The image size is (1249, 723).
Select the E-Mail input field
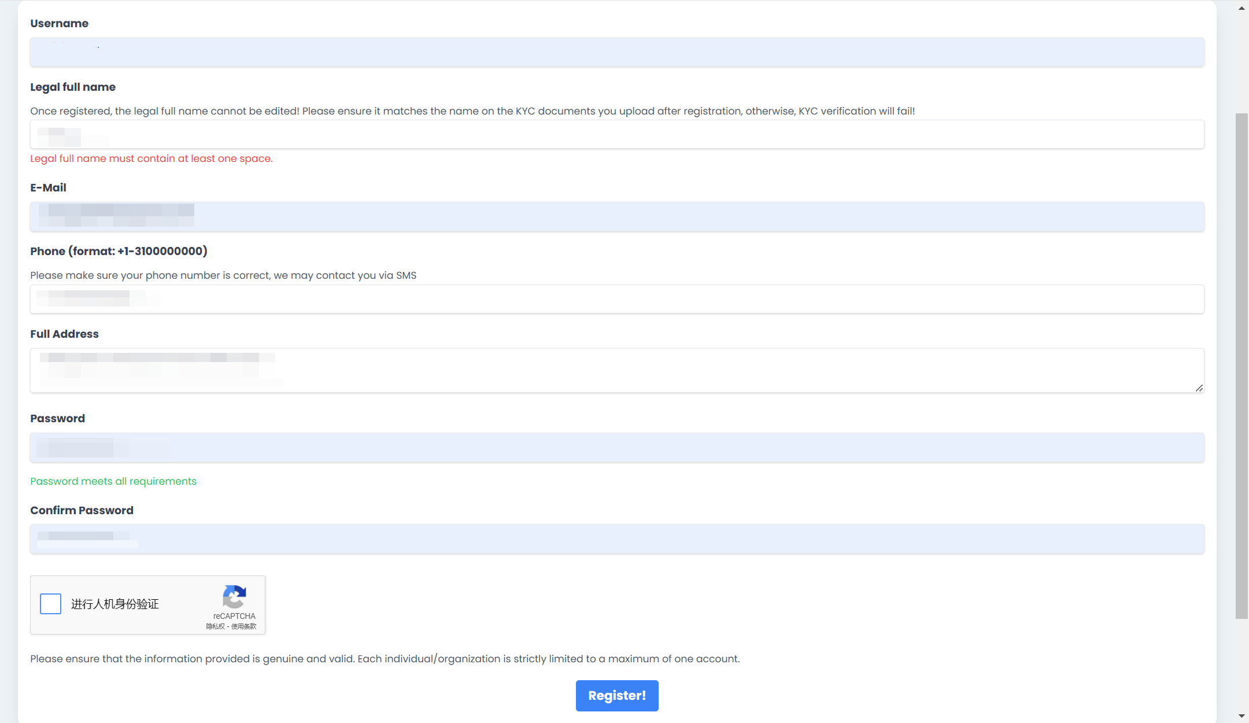617,216
